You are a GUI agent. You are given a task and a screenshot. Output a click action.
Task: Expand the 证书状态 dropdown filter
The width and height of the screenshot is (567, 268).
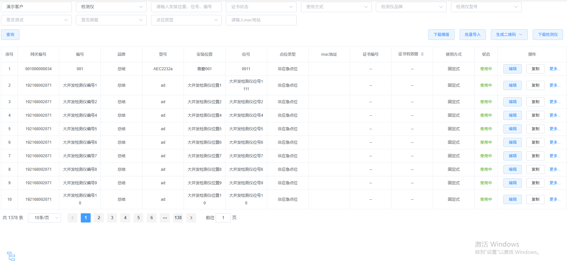(x=261, y=7)
